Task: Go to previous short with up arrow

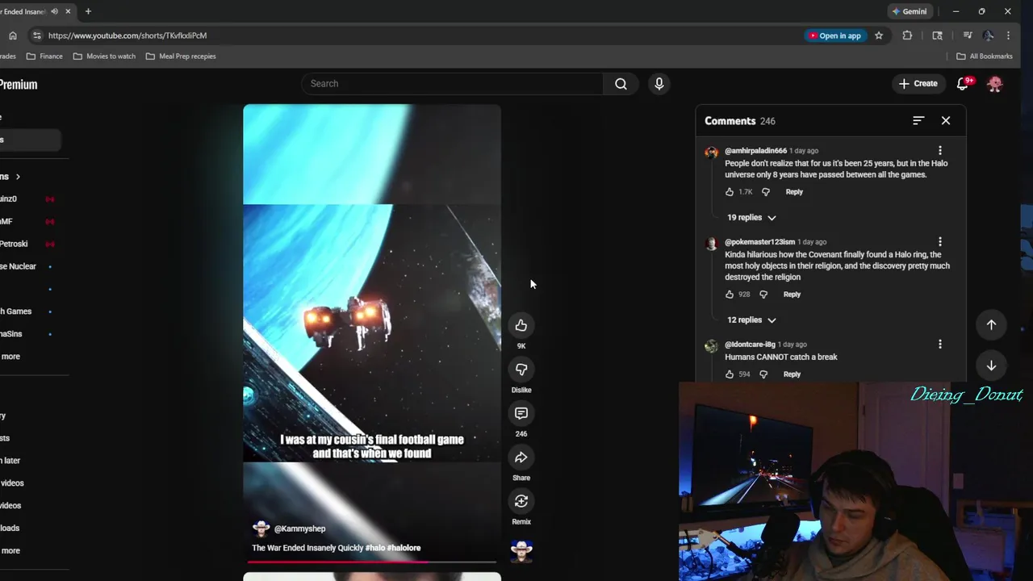Action: click(991, 324)
